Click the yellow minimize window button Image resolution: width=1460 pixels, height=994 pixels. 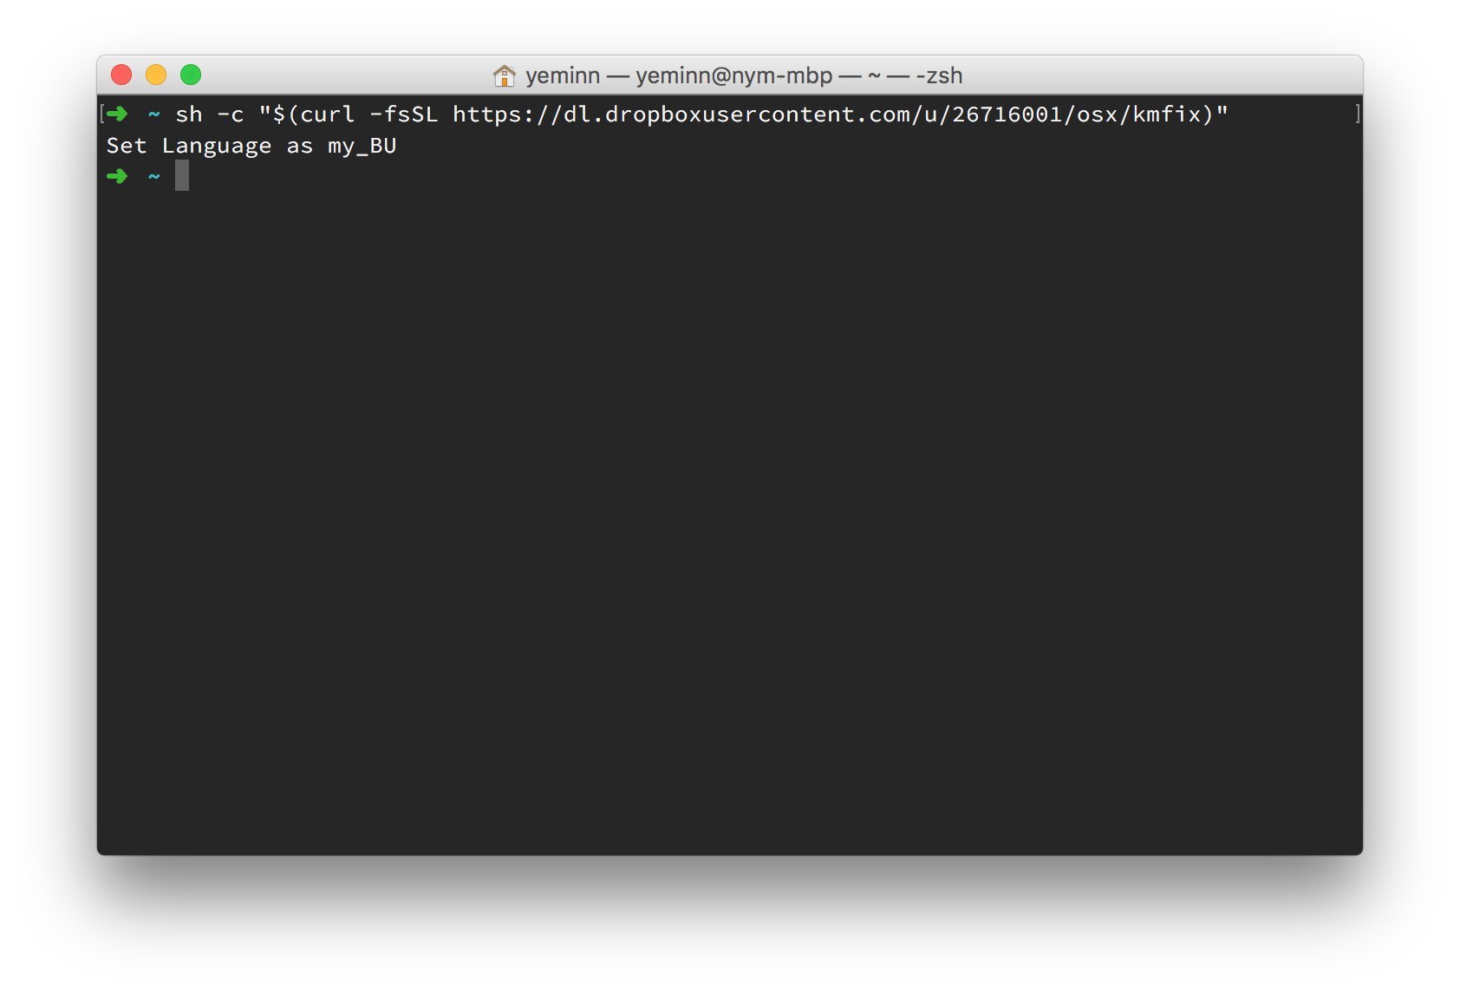tap(156, 75)
